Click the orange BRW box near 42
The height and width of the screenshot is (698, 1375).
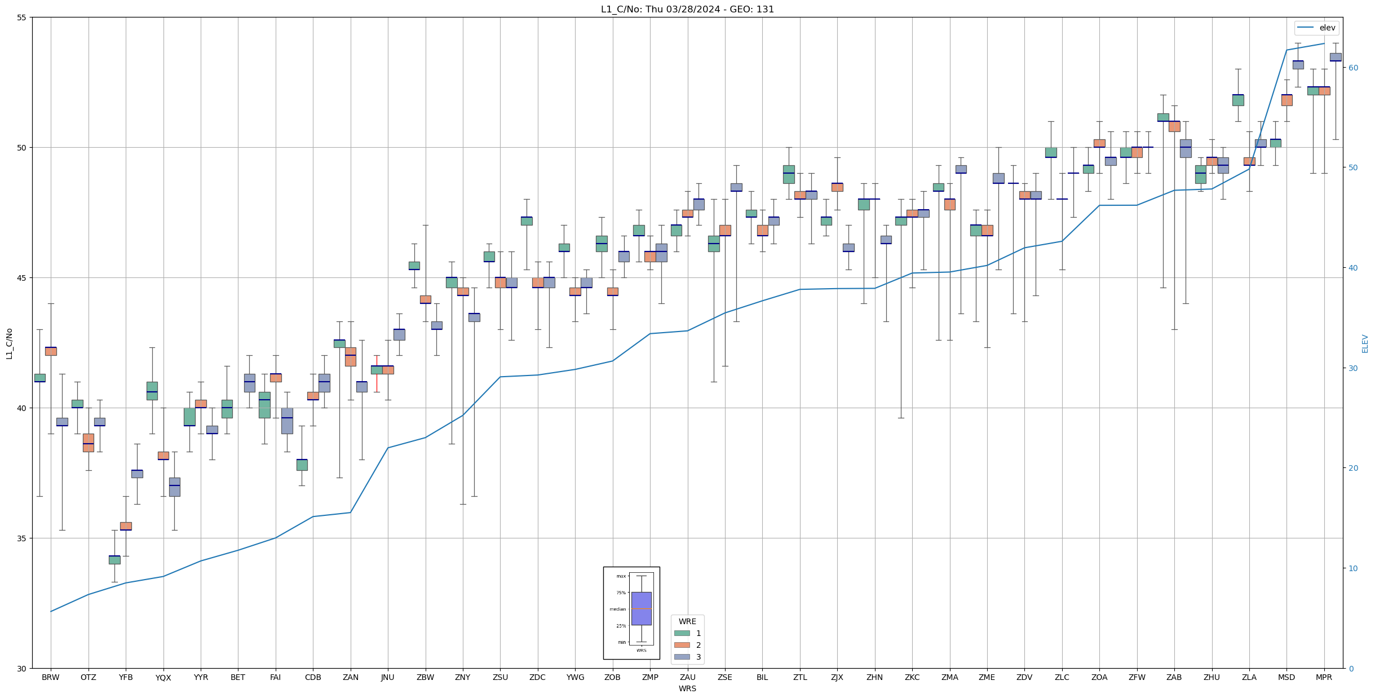coord(51,351)
